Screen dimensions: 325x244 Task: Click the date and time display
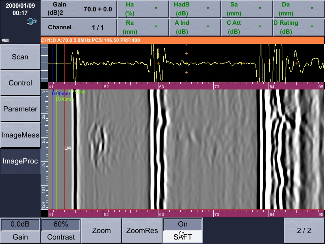[20, 9]
